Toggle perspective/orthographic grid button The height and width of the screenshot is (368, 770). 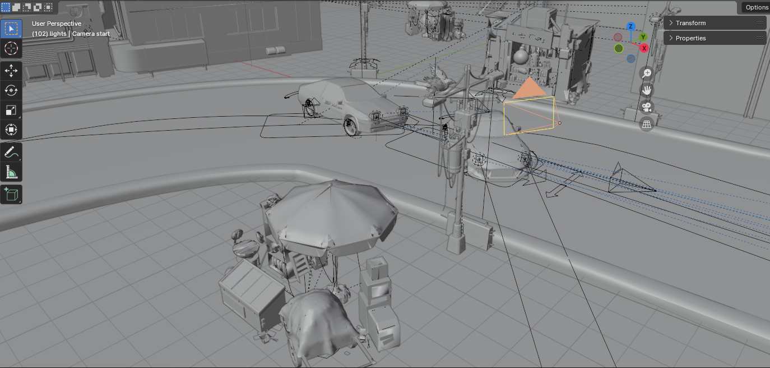tap(647, 125)
